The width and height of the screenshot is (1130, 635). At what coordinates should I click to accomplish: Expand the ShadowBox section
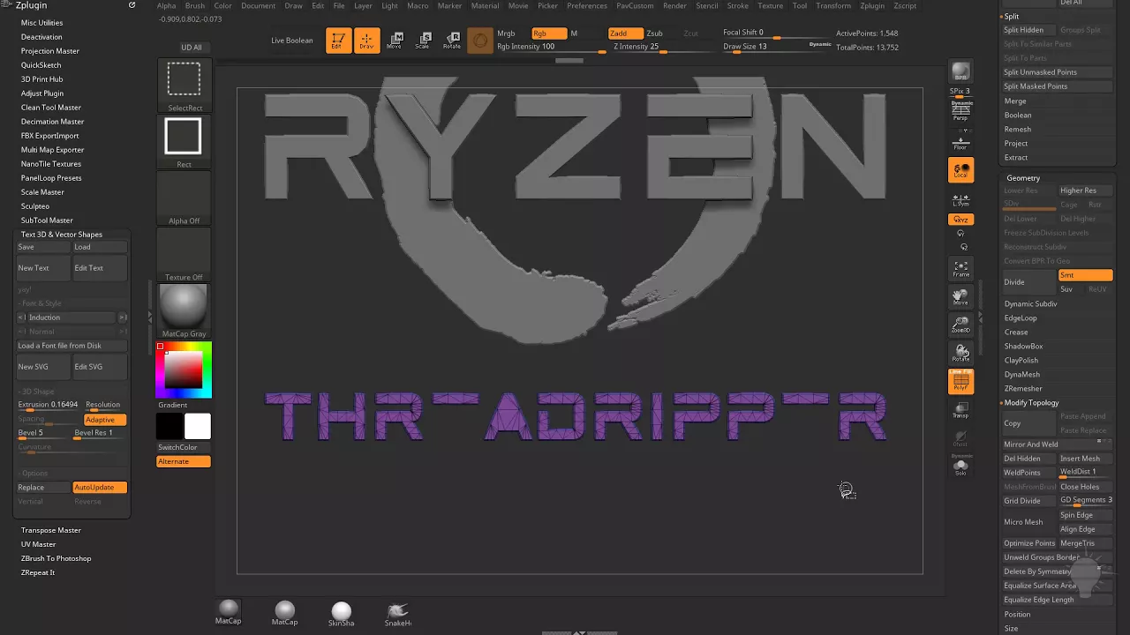point(1023,346)
